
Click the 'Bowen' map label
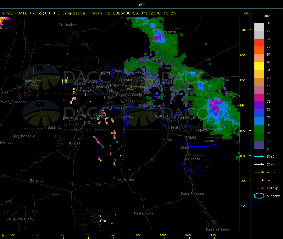pos(209,140)
